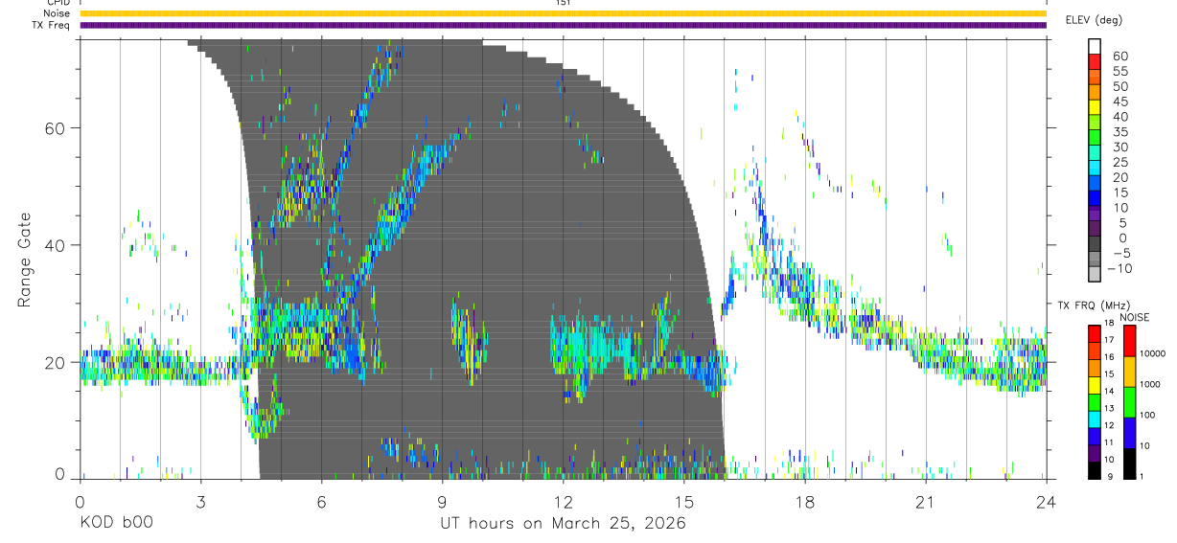This screenshot has height=543, width=1177.
Task: Click x-axis tick label '6'
Action: (x=321, y=502)
